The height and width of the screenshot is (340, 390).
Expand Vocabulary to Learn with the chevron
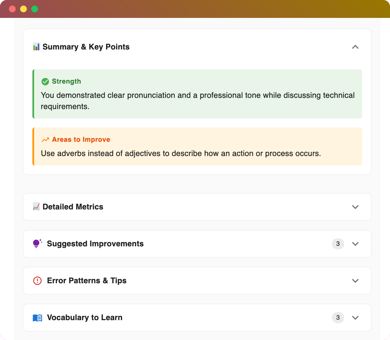355,318
